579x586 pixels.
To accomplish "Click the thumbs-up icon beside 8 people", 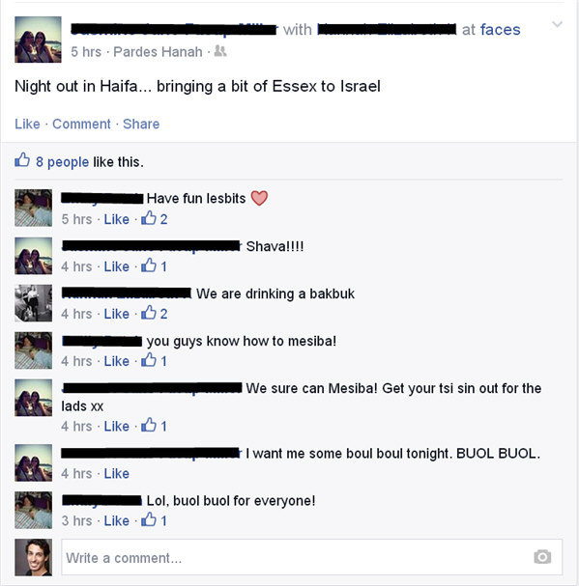I will coord(22,160).
